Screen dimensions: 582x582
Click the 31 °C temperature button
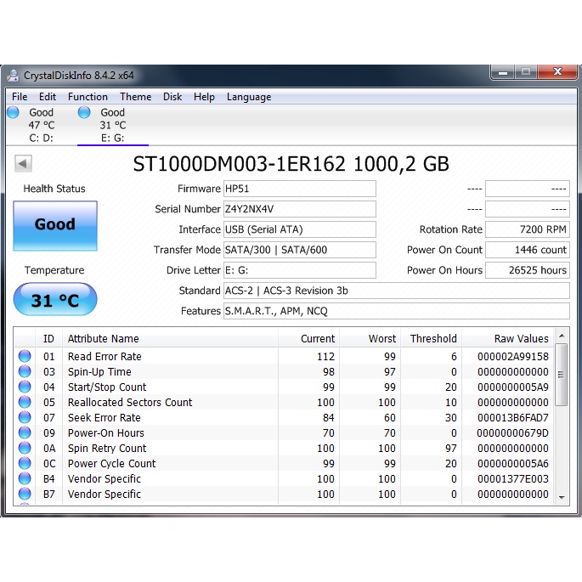[55, 300]
